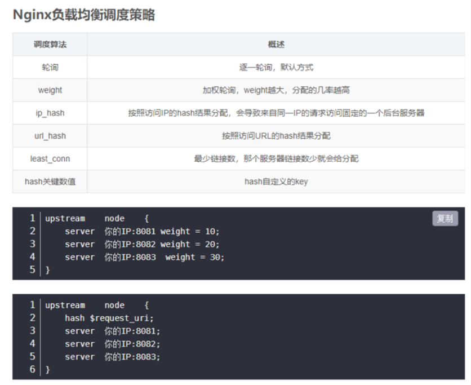Select text 加权轮询，weight越大，分配的几率越高

click(276, 90)
